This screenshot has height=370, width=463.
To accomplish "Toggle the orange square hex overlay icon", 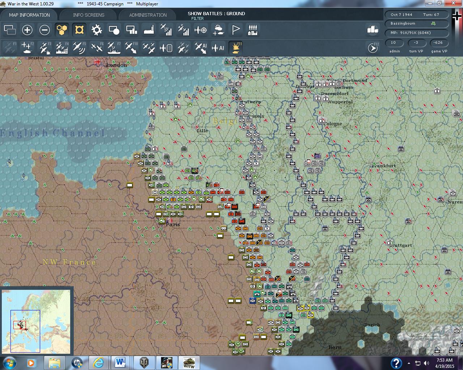I will tap(79, 30).
